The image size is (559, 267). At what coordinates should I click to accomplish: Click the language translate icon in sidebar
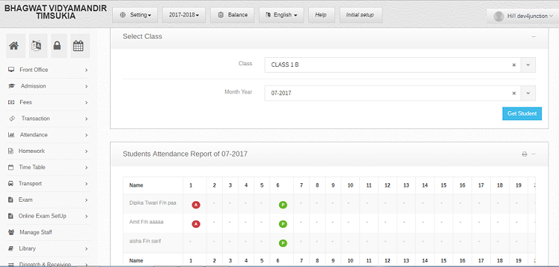[38, 46]
